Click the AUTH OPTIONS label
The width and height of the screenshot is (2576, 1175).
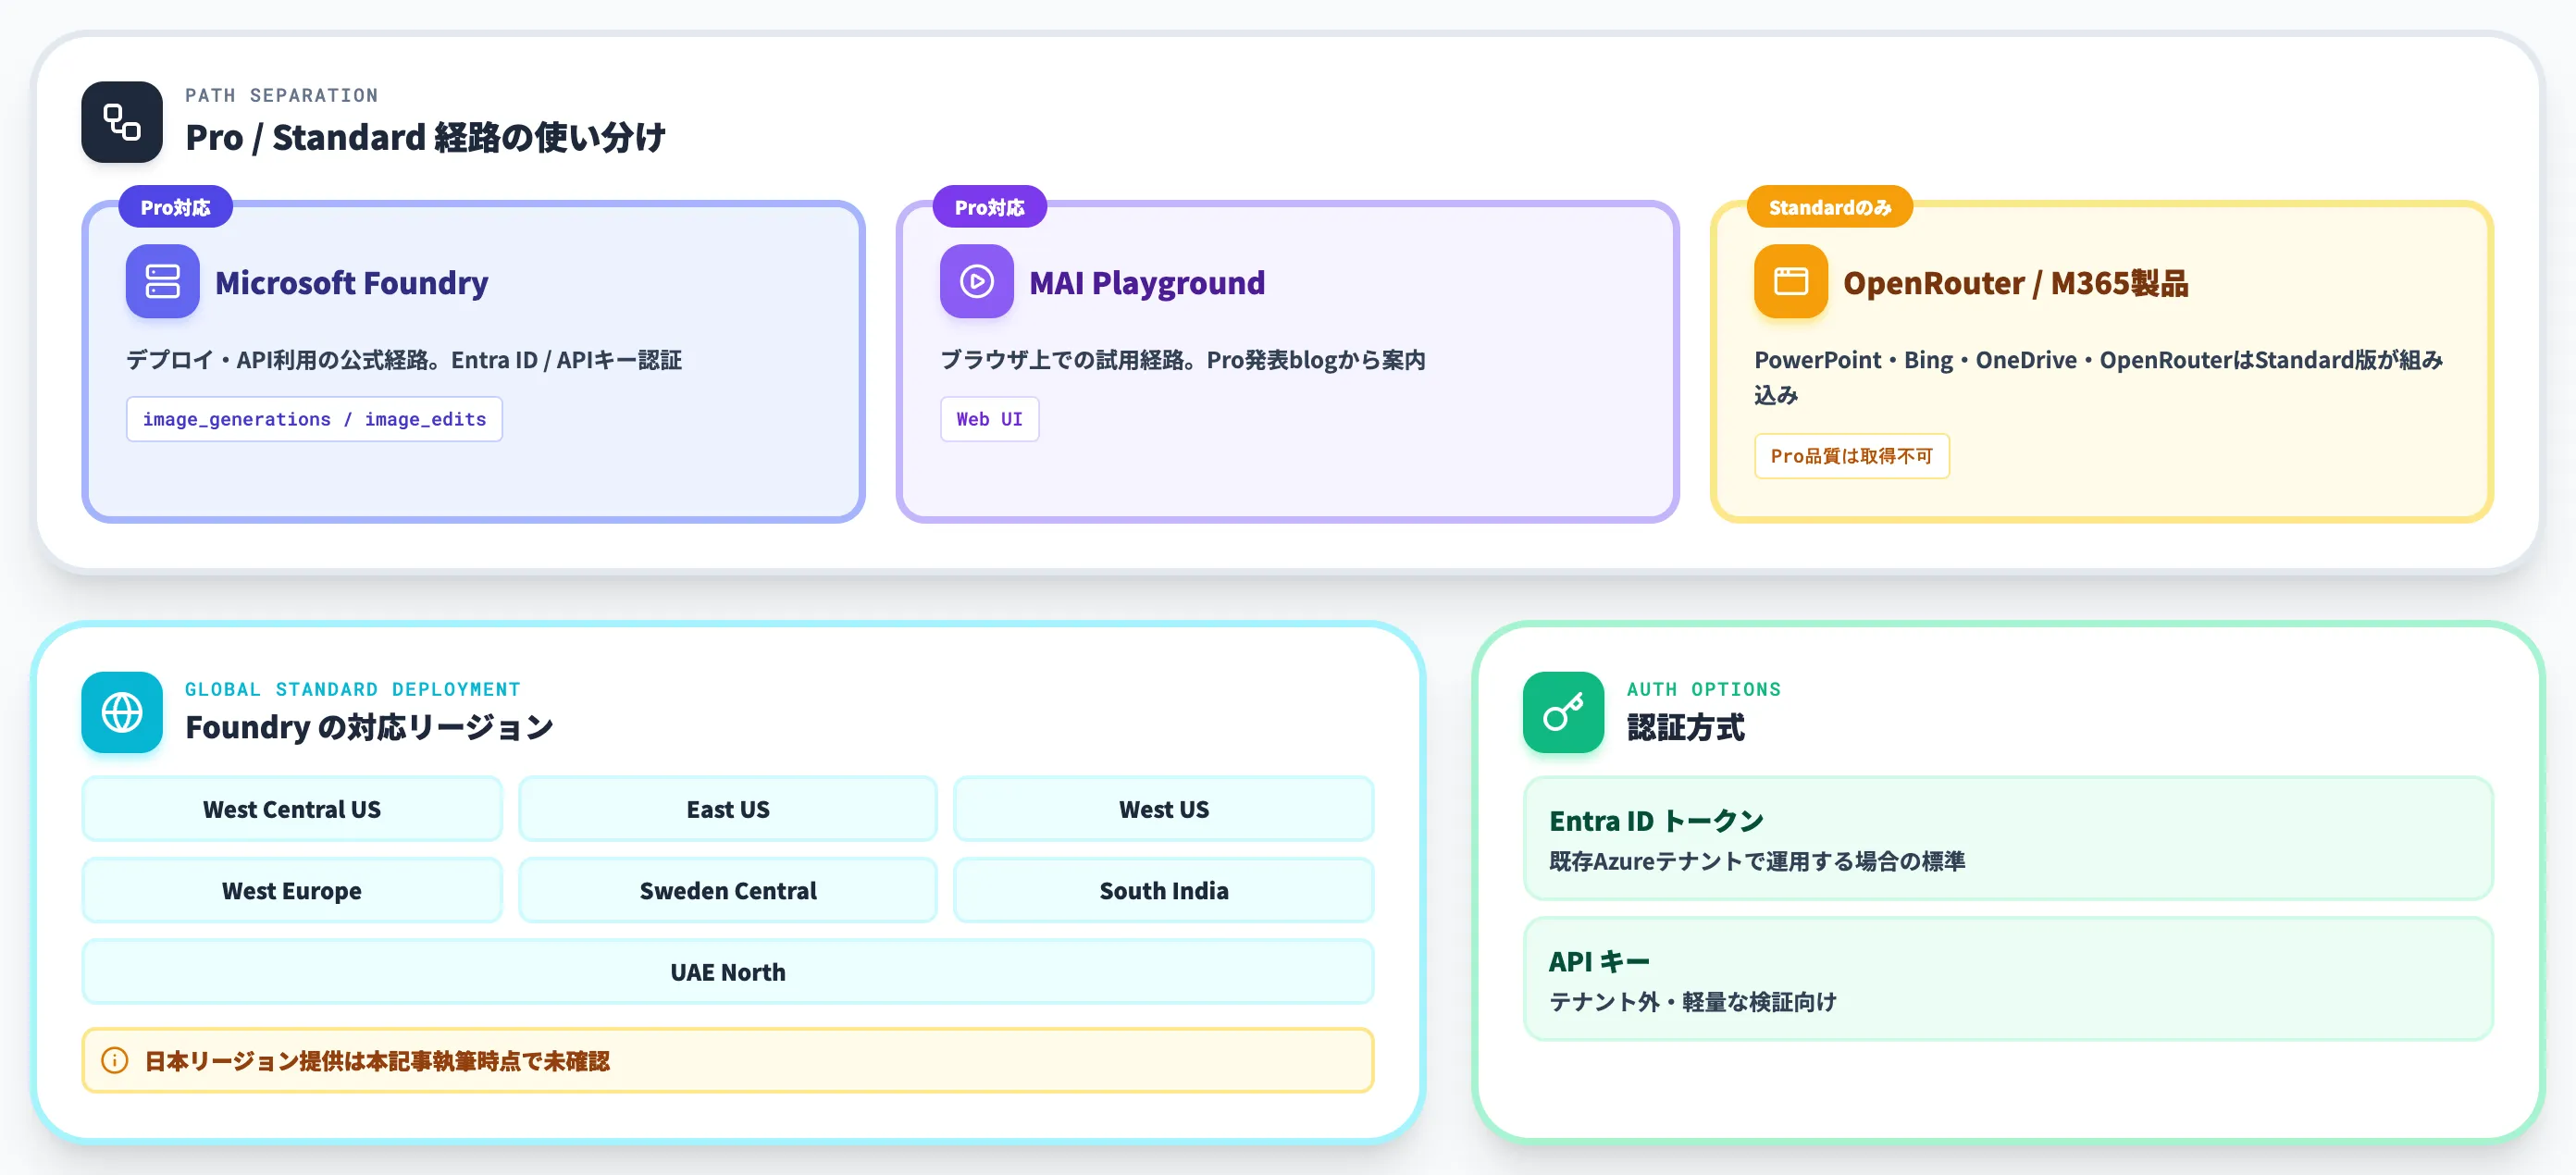pyautogui.click(x=1704, y=689)
